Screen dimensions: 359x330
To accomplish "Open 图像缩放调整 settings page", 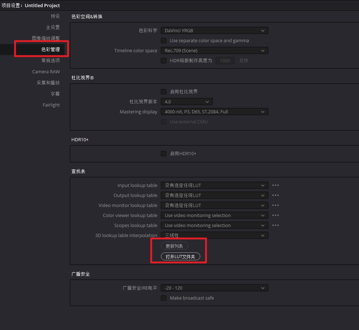I will [46, 38].
